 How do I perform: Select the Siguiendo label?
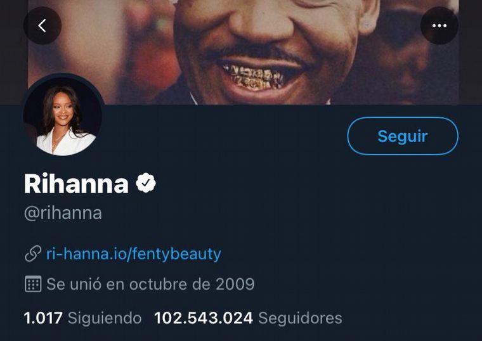click(x=105, y=318)
